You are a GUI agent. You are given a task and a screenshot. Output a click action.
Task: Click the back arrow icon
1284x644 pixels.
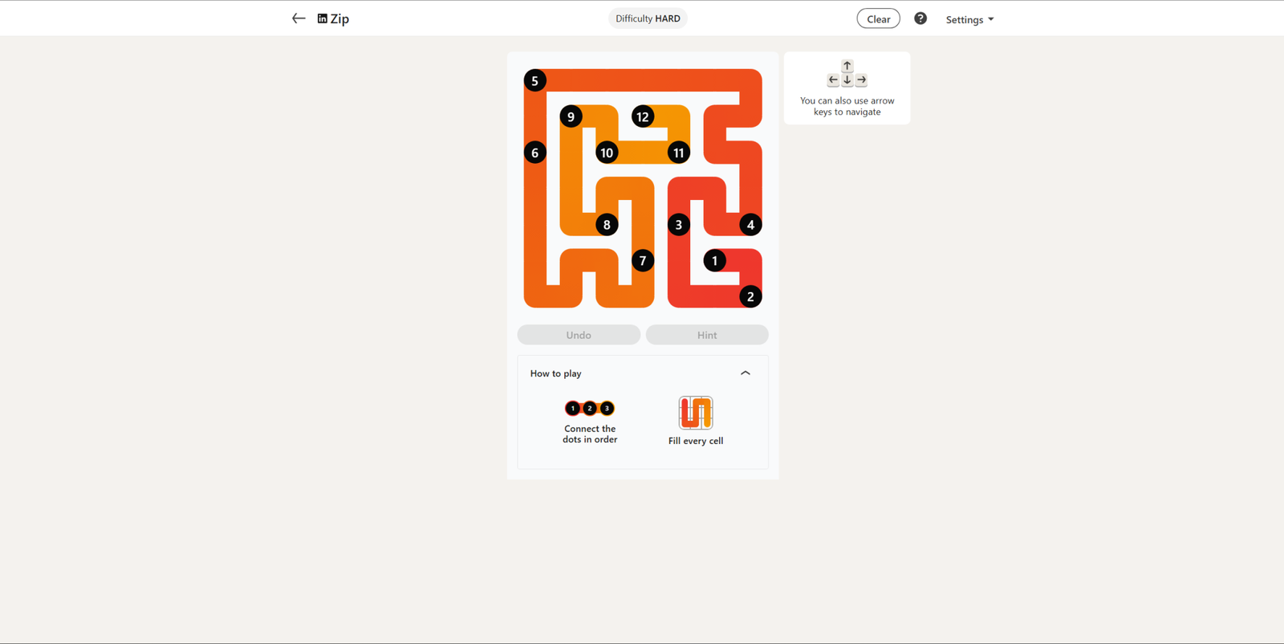point(299,18)
